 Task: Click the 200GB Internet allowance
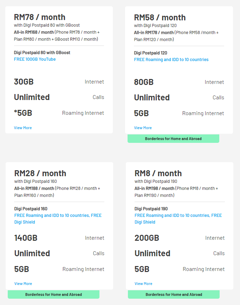pyautogui.click(x=147, y=238)
